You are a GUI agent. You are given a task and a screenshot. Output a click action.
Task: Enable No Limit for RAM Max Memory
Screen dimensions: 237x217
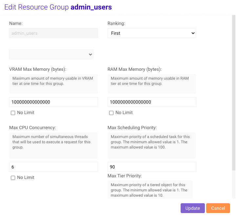click(111, 113)
